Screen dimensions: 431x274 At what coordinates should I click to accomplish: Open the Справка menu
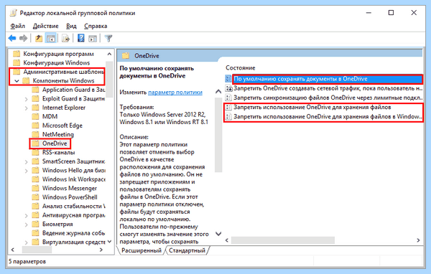96,26
